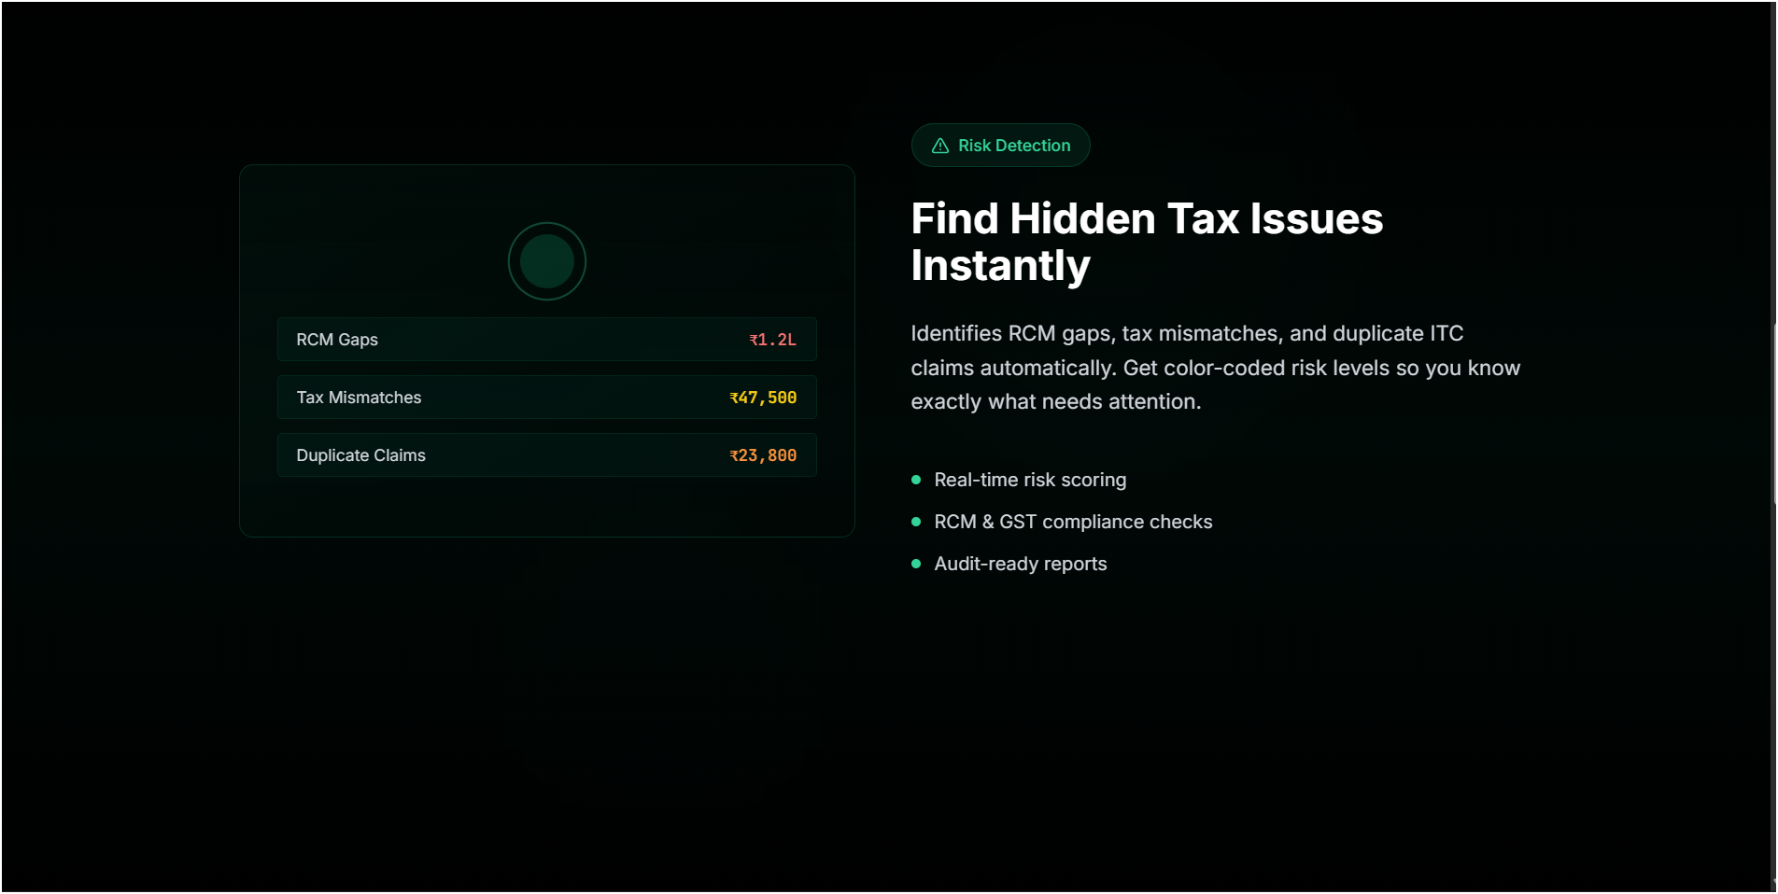Select the yellow ₹47,500 value
The image size is (1778, 894).
click(763, 397)
